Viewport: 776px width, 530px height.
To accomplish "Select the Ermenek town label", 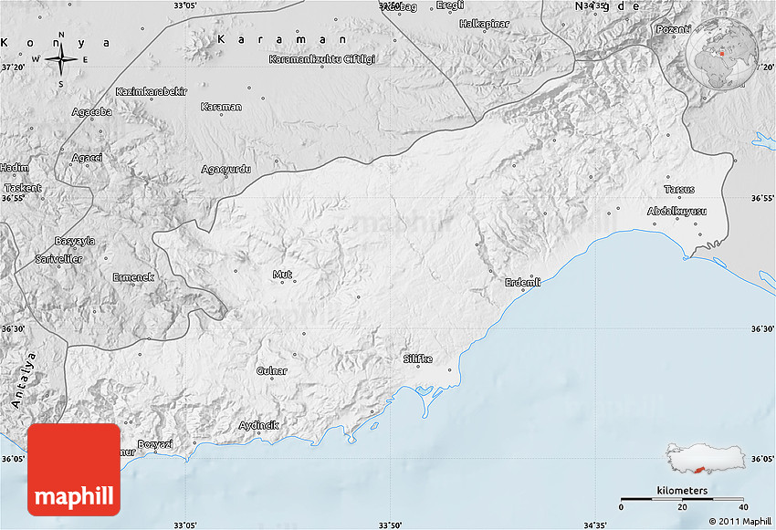I will [x=133, y=276].
